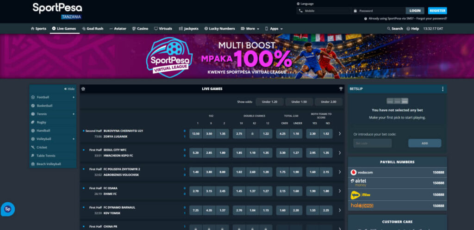This screenshot has width=474, height=230.
Task: Expand more markets for Bukovyna Chernivtsi U21 match
Action: (339, 134)
